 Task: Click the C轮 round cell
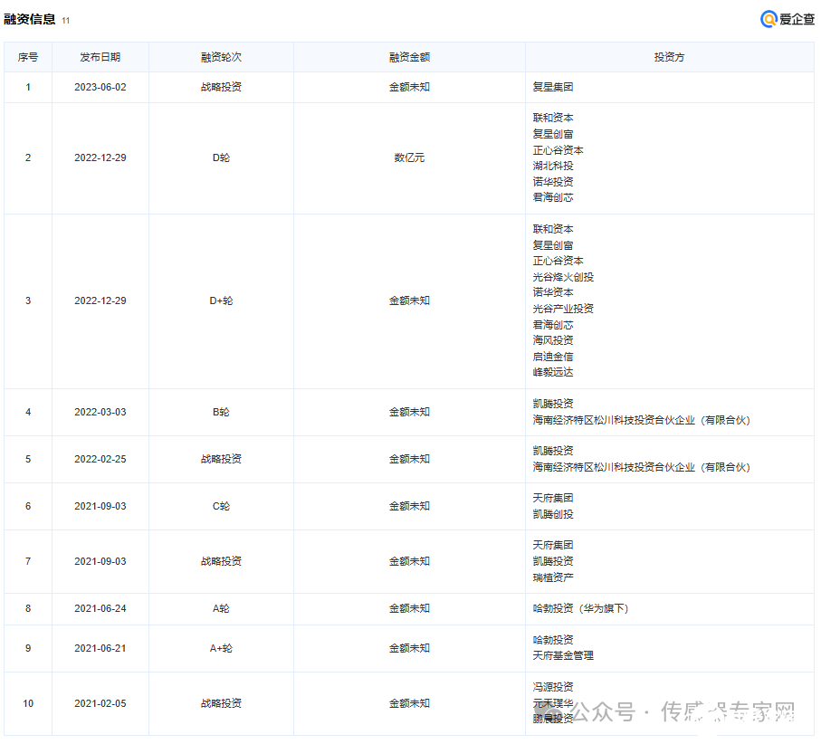(221, 506)
